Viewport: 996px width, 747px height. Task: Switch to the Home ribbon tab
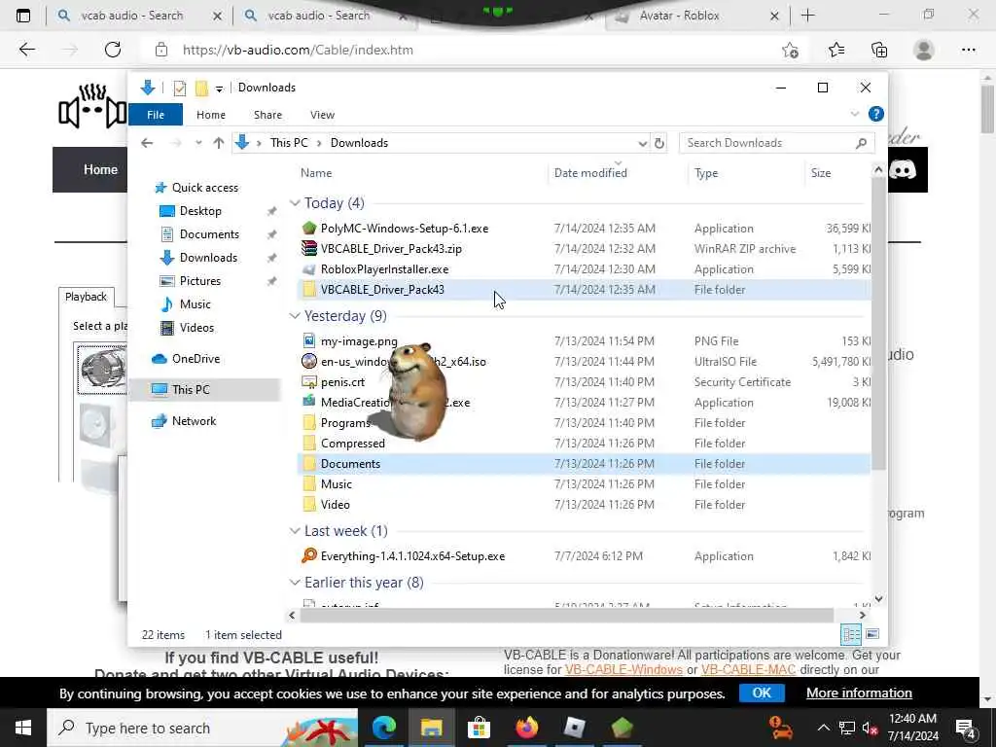211,115
